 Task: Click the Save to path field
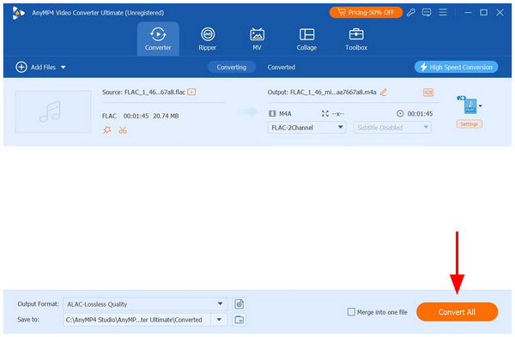pos(137,320)
